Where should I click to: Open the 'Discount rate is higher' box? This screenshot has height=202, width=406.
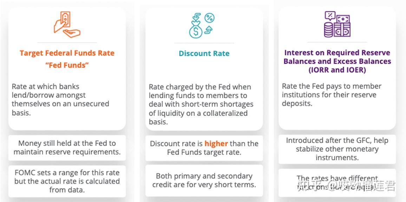pos(204,148)
